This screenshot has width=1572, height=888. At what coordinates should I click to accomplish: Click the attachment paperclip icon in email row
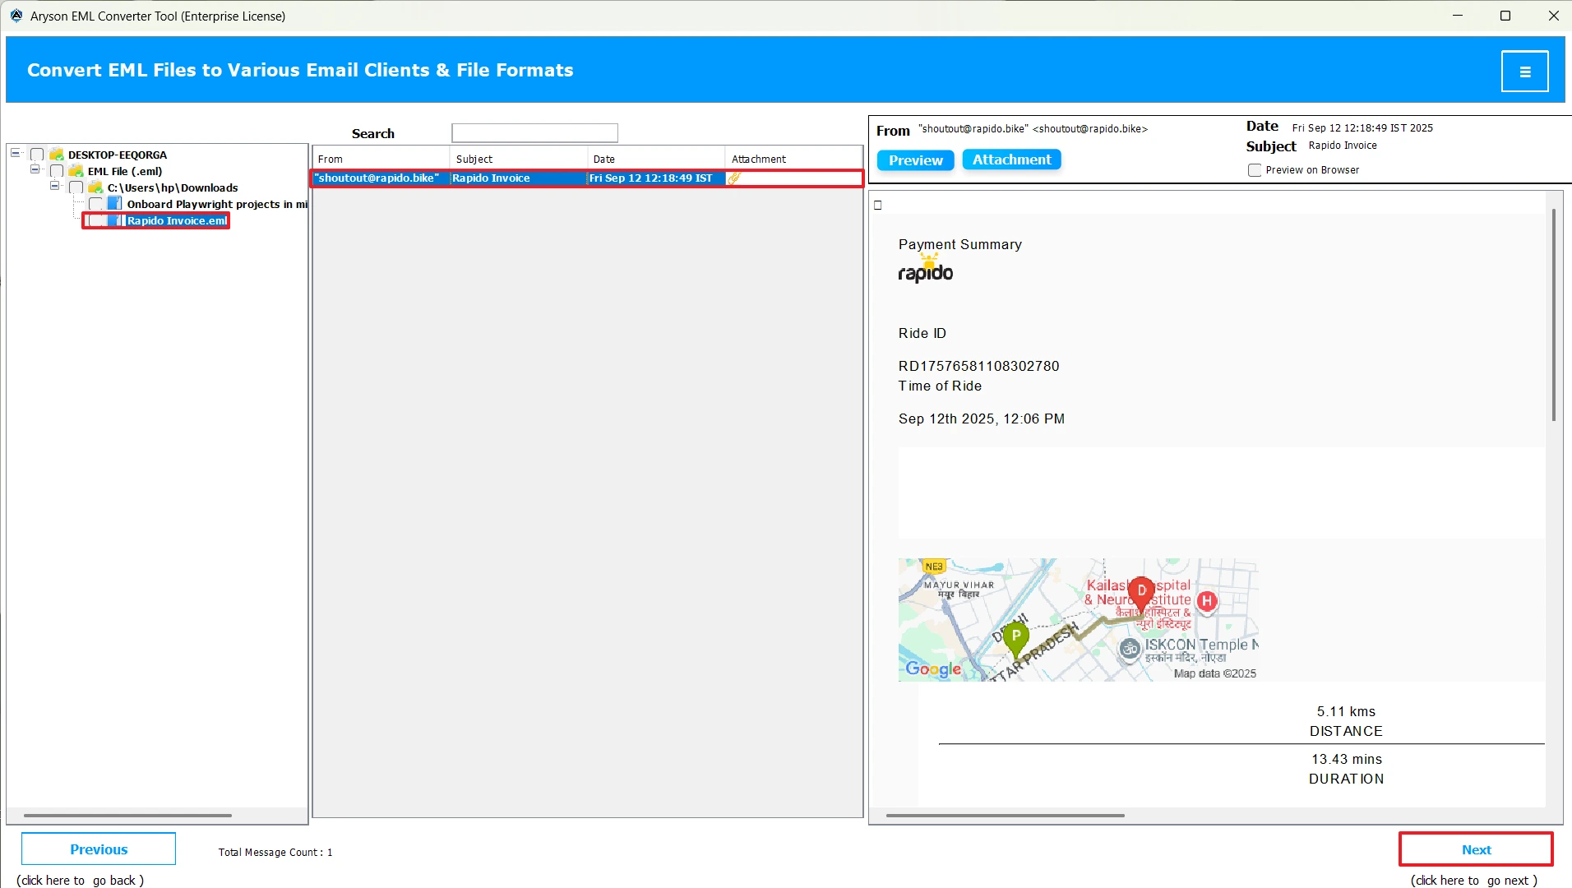734,178
